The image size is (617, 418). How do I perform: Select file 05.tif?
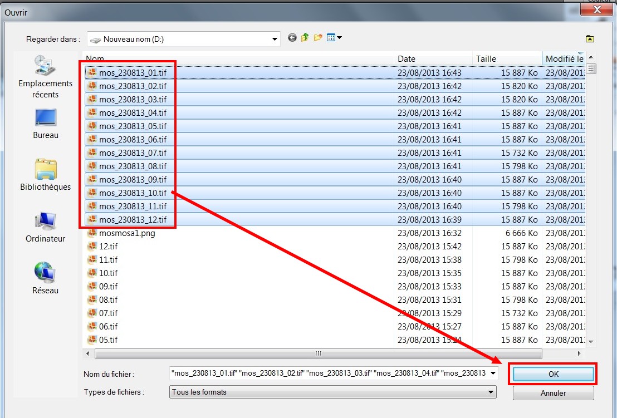click(x=108, y=340)
